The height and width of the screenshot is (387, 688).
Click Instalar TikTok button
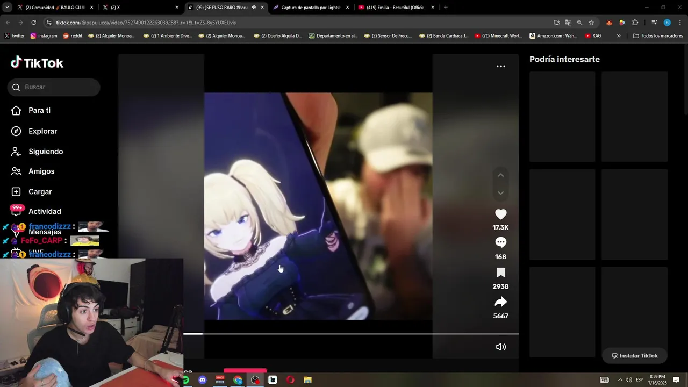pyautogui.click(x=634, y=356)
